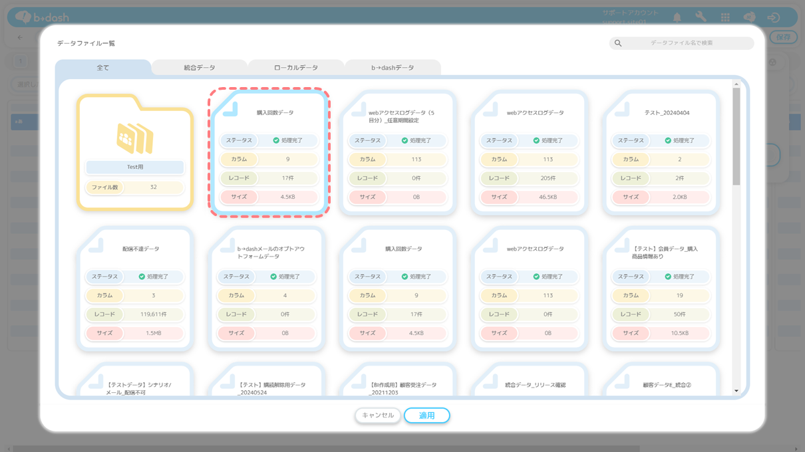This screenshot has height=452, width=805.
Task: Click the ファイル数 label on the Test用 folder
Action: (105, 187)
